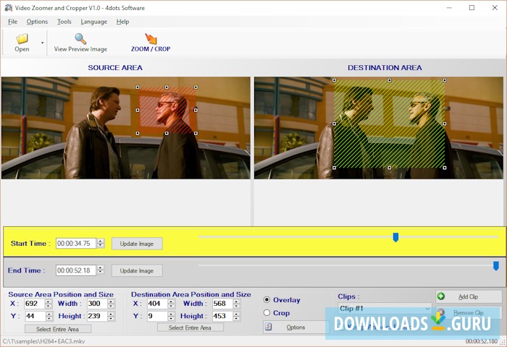Click the End Time spinner arrows
Viewport: 507px width, 347px height.
click(101, 270)
